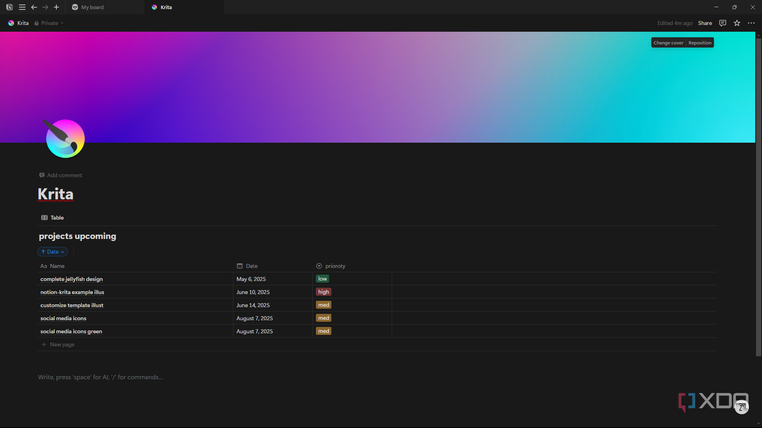Open the Private sharing dropdown

[49, 23]
